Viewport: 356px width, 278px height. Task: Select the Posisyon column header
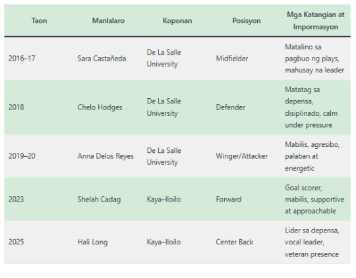247,20
